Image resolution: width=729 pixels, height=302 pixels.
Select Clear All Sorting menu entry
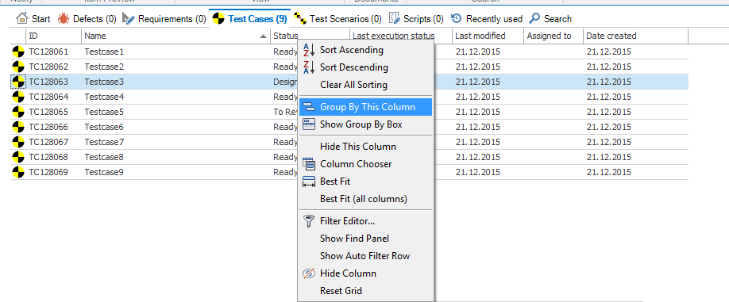point(353,85)
